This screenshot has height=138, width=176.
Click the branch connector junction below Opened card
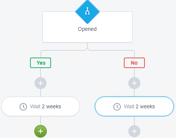(87, 48)
